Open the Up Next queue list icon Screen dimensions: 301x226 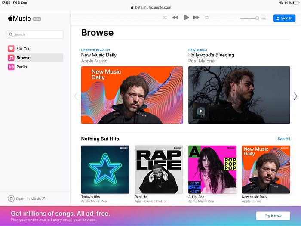tap(264, 18)
